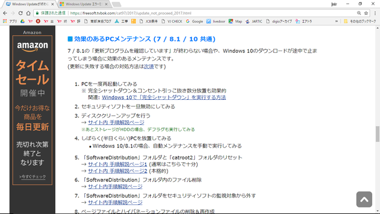Open a new tab
380x214 pixels.
(116, 4)
